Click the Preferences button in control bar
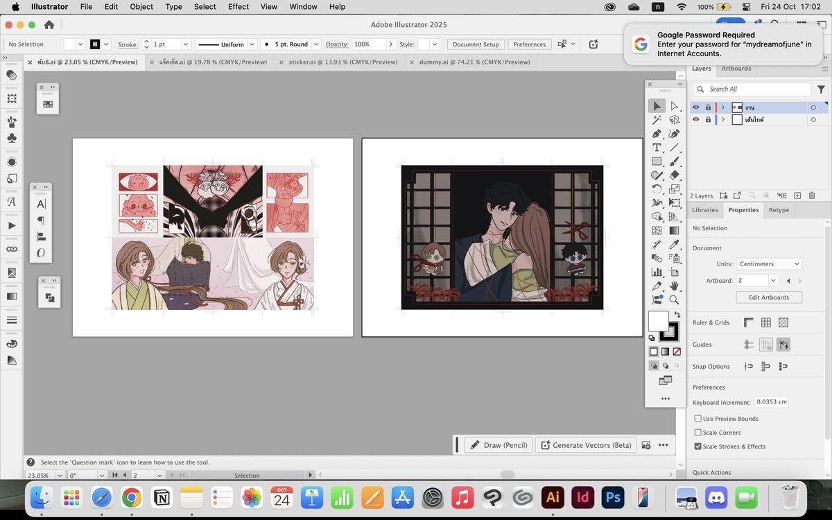The image size is (832, 520). (x=530, y=44)
